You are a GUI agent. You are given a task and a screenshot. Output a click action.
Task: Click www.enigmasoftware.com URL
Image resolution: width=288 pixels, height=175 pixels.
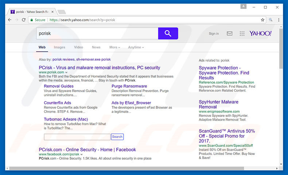coord(219,111)
